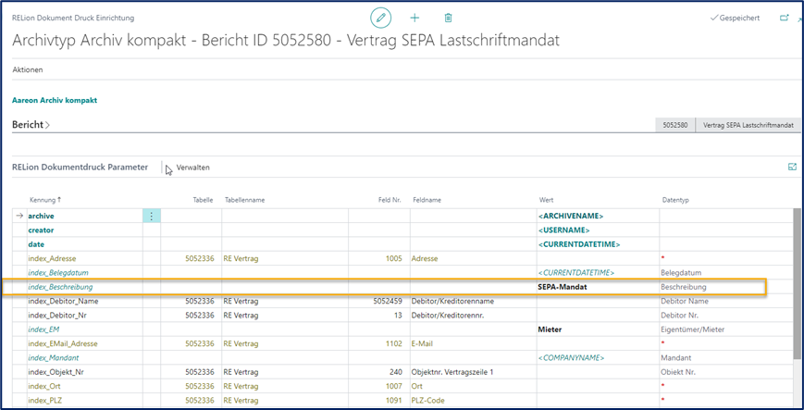The image size is (804, 410).
Task: Click the three-dot menu in archive row
Action: tap(152, 216)
